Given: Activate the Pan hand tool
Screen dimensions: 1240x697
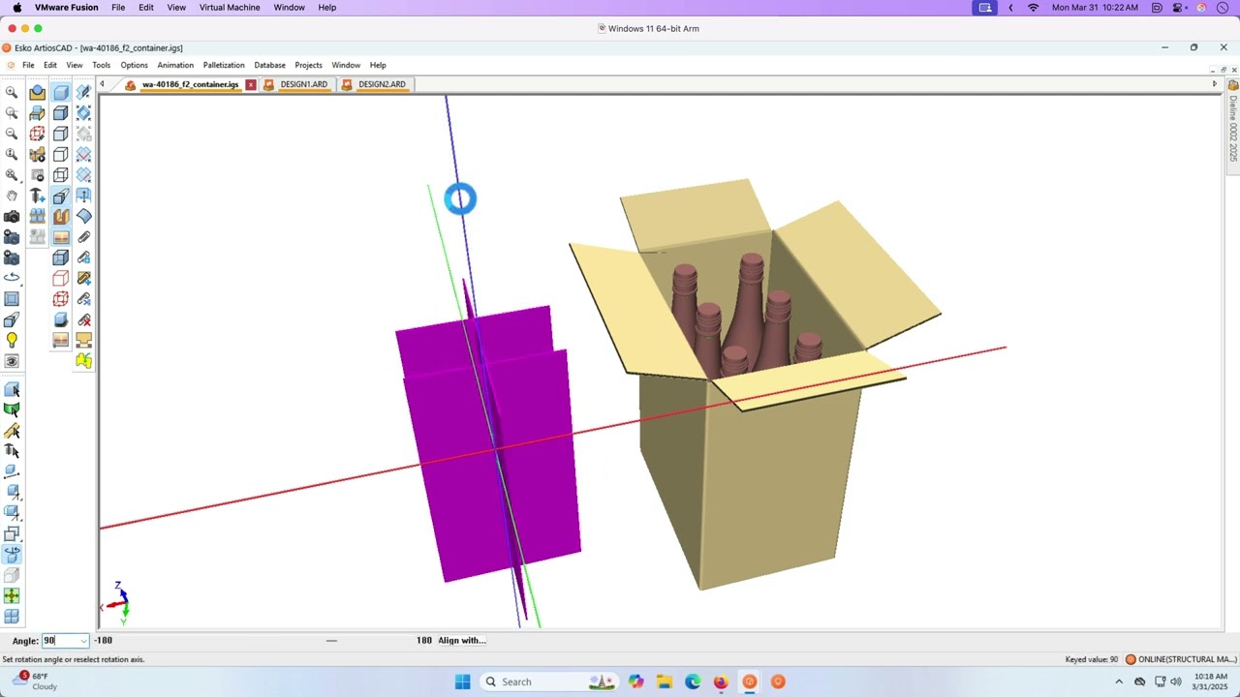Looking at the screenshot, I should [x=12, y=196].
